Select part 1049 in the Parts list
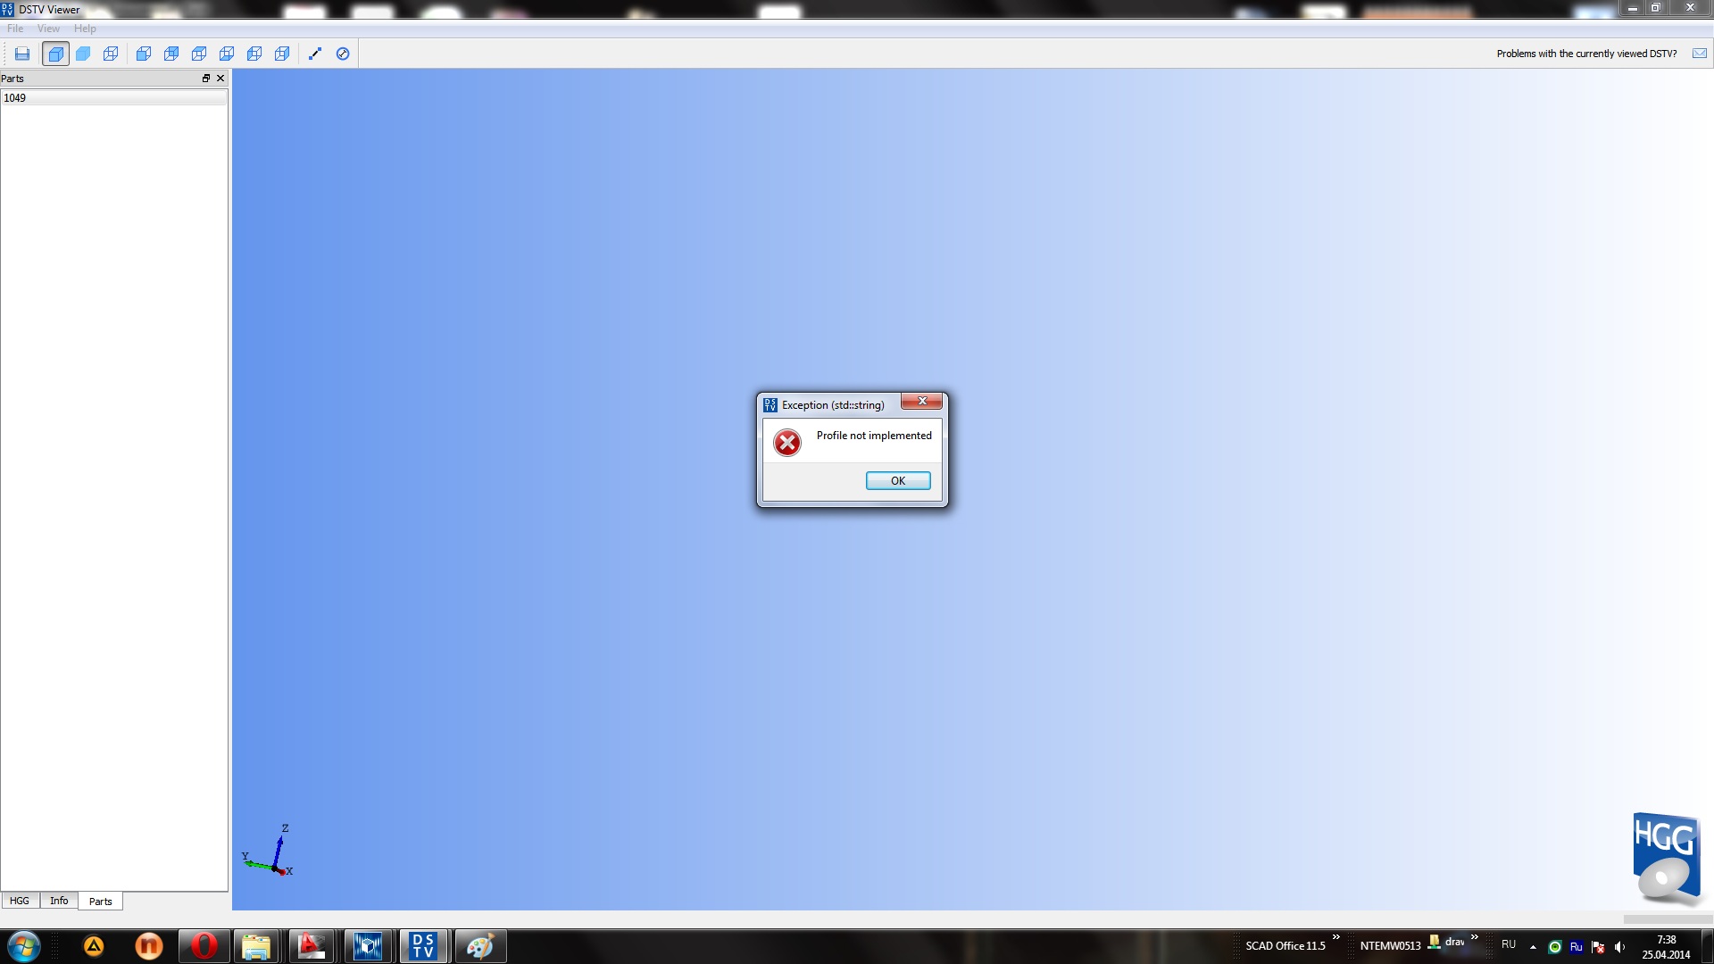This screenshot has height=964, width=1714. 15,98
